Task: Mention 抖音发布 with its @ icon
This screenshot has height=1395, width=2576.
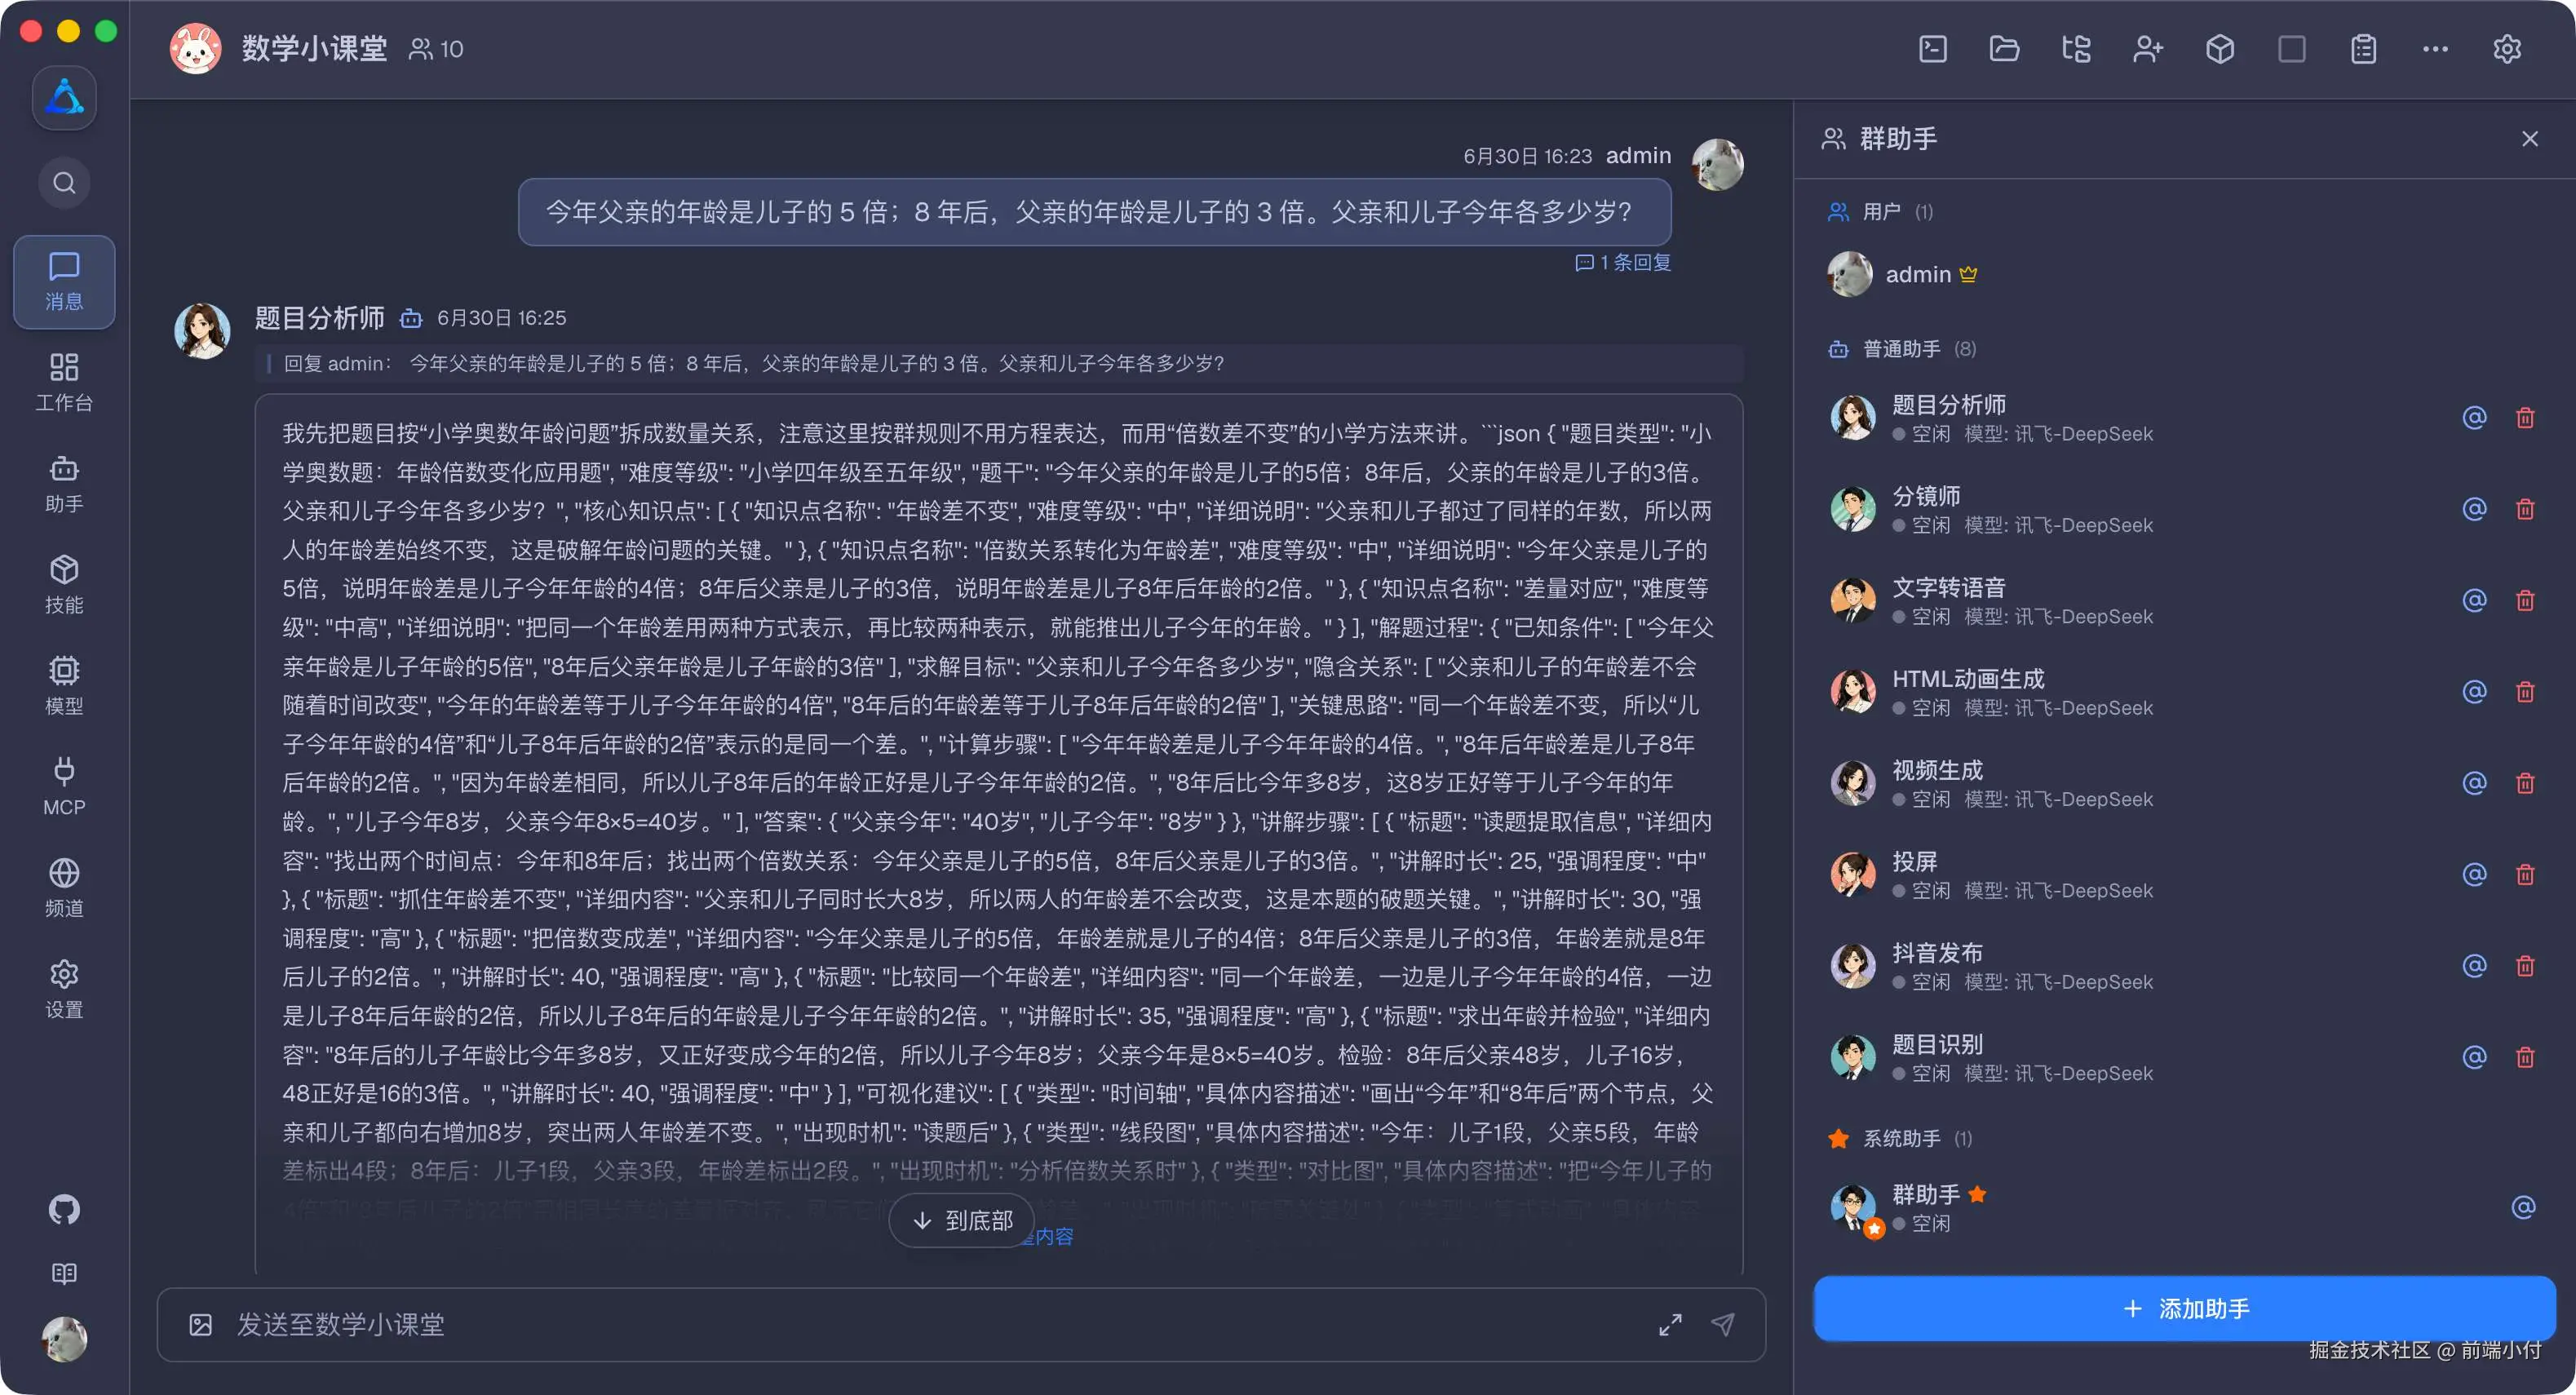Action: (2474, 965)
